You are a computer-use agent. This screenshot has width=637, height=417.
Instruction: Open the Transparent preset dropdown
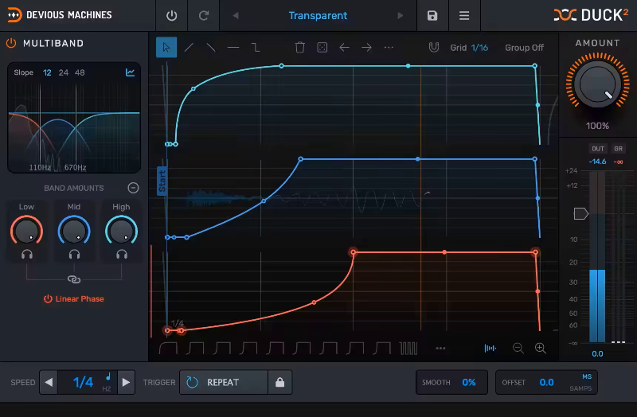click(x=318, y=16)
